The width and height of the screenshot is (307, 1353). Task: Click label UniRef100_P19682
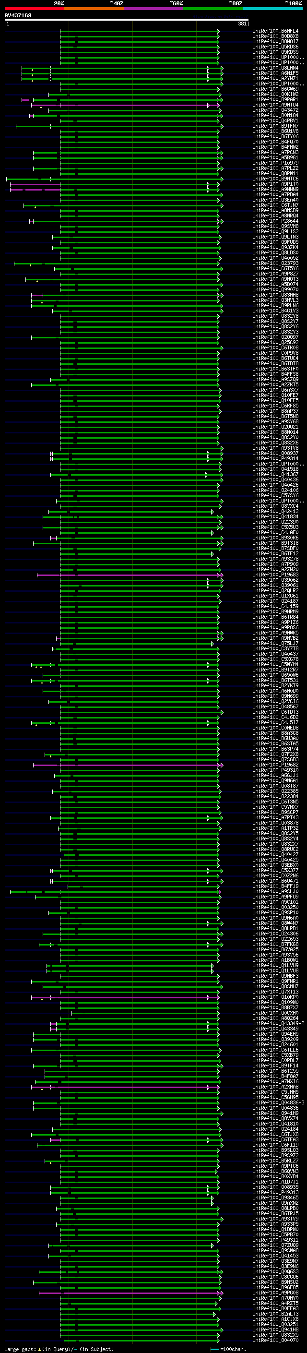coord(275,765)
